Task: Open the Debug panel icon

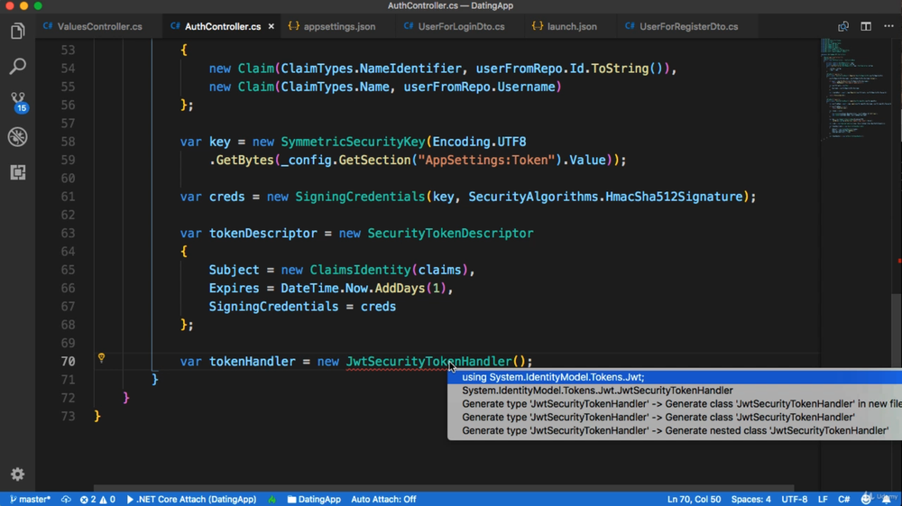Action: pyautogui.click(x=18, y=137)
